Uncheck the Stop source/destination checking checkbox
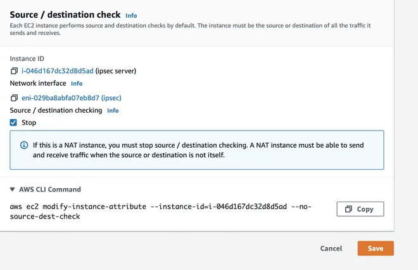 click(x=13, y=122)
